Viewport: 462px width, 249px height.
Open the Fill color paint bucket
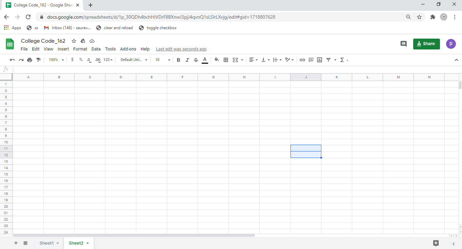click(x=217, y=60)
